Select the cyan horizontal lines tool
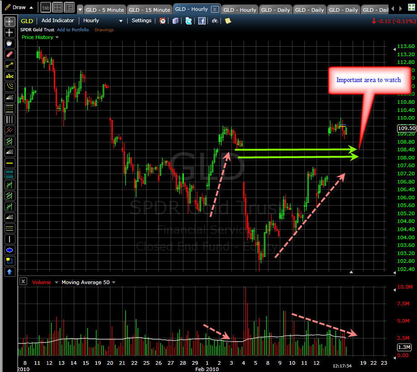Viewport: 417px width, 372px height. 10,174
